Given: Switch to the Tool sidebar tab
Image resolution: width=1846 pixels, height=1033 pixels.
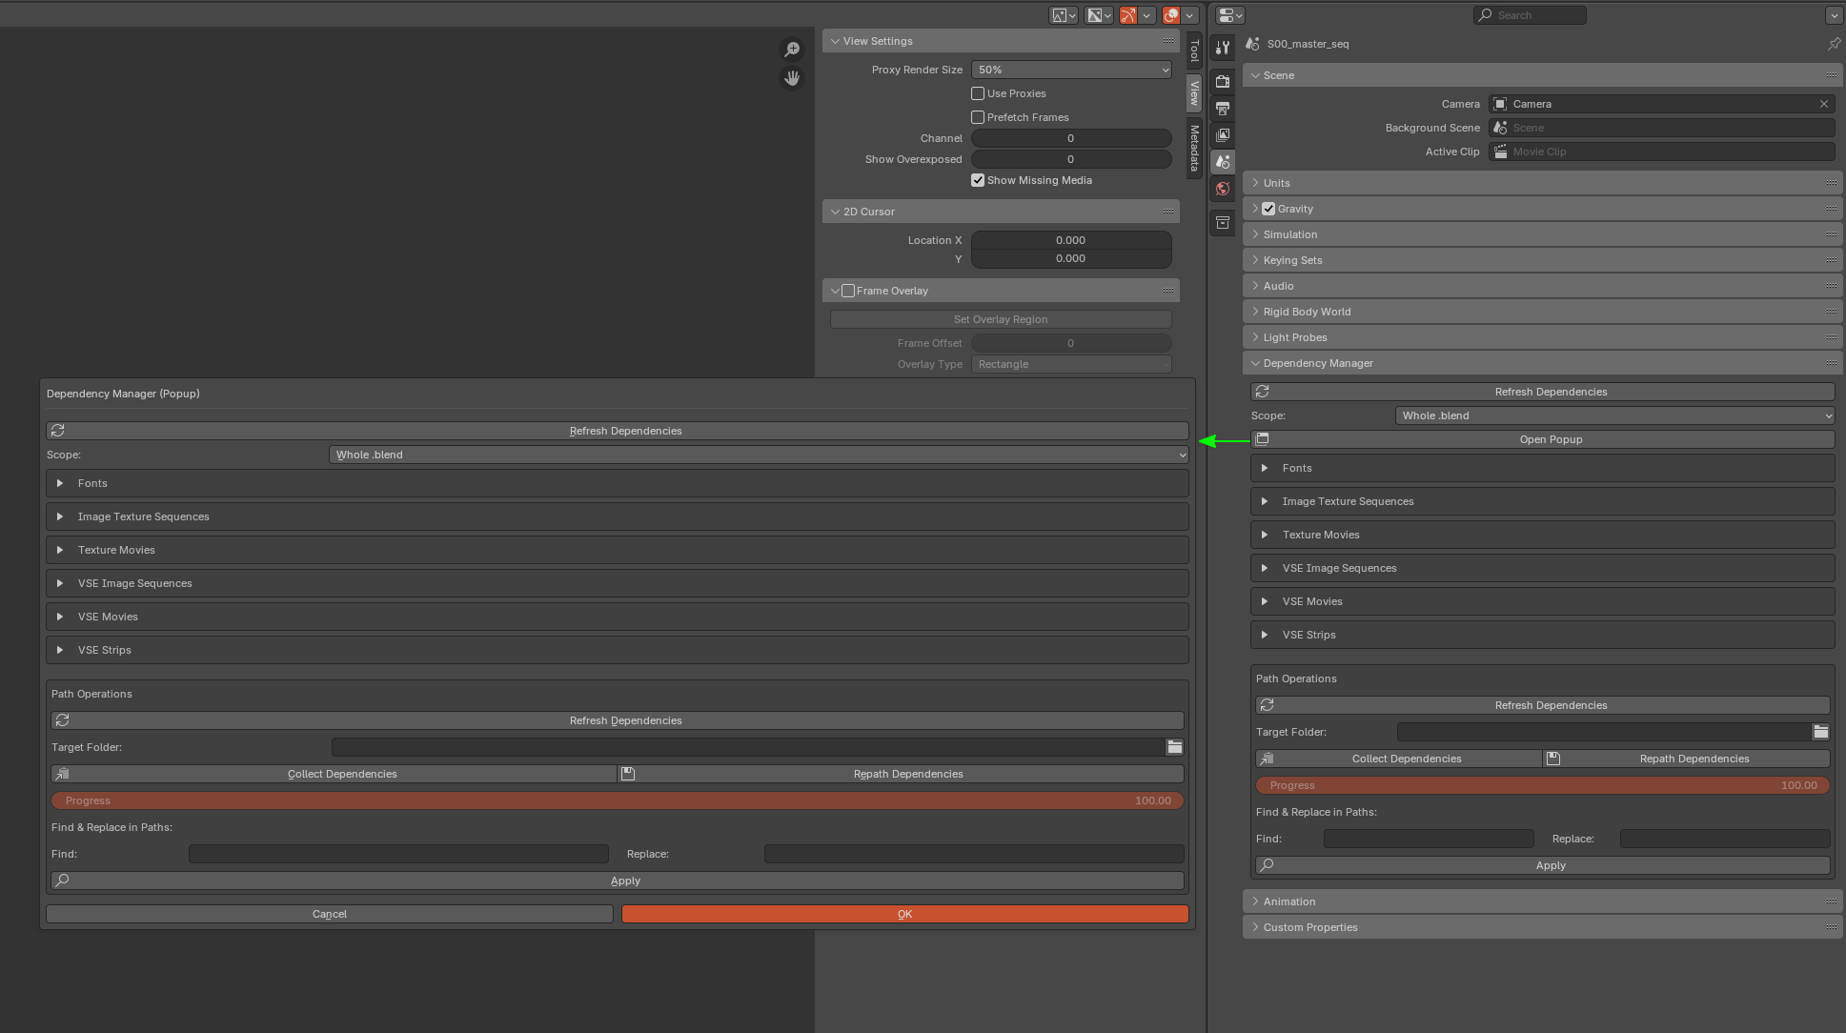Looking at the screenshot, I should click(1194, 51).
